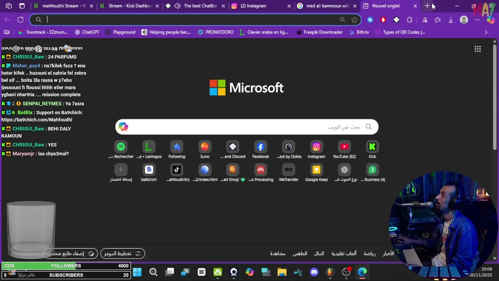Open the Kick shortcut tile
Image resolution: width=499 pixels, height=281 pixels.
click(x=372, y=150)
